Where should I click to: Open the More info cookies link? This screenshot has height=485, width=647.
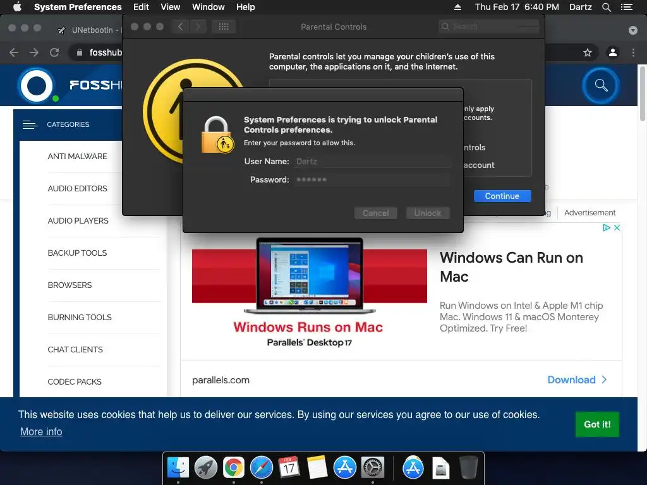[41, 431]
